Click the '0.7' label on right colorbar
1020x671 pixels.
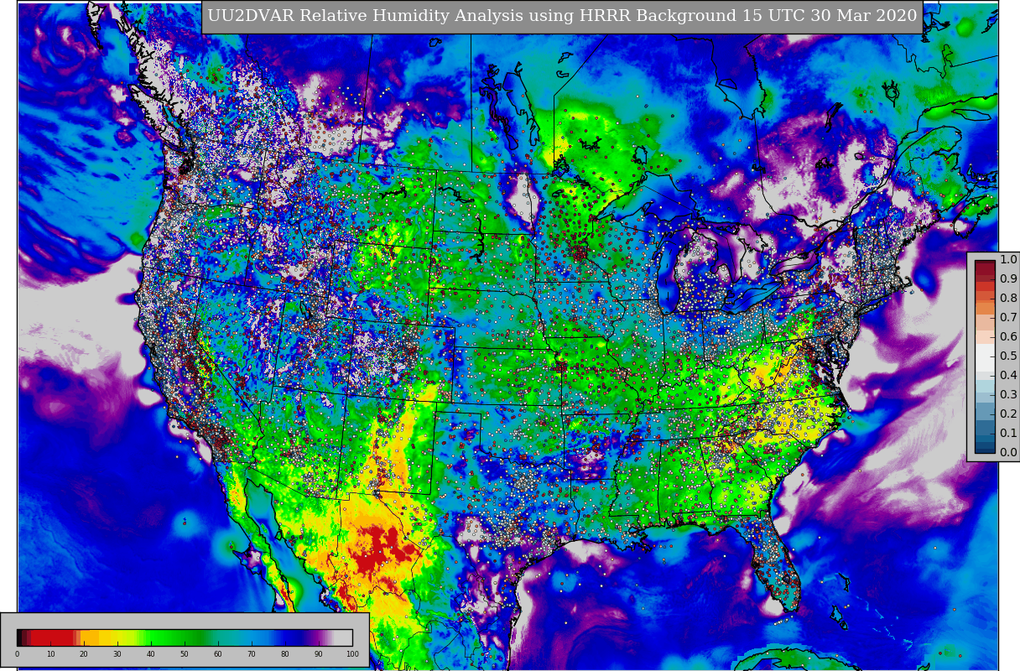(x=1008, y=317)
